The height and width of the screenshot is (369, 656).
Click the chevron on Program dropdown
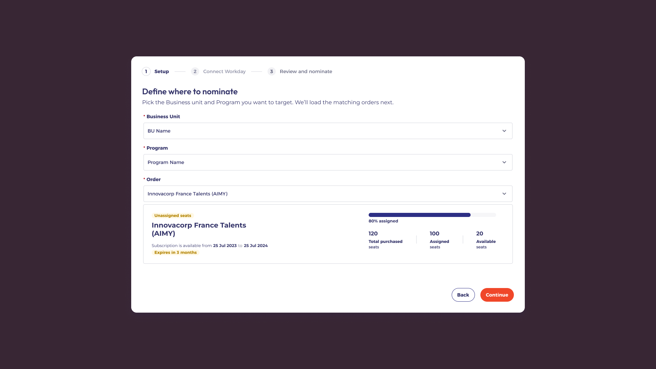click(504, 162)
